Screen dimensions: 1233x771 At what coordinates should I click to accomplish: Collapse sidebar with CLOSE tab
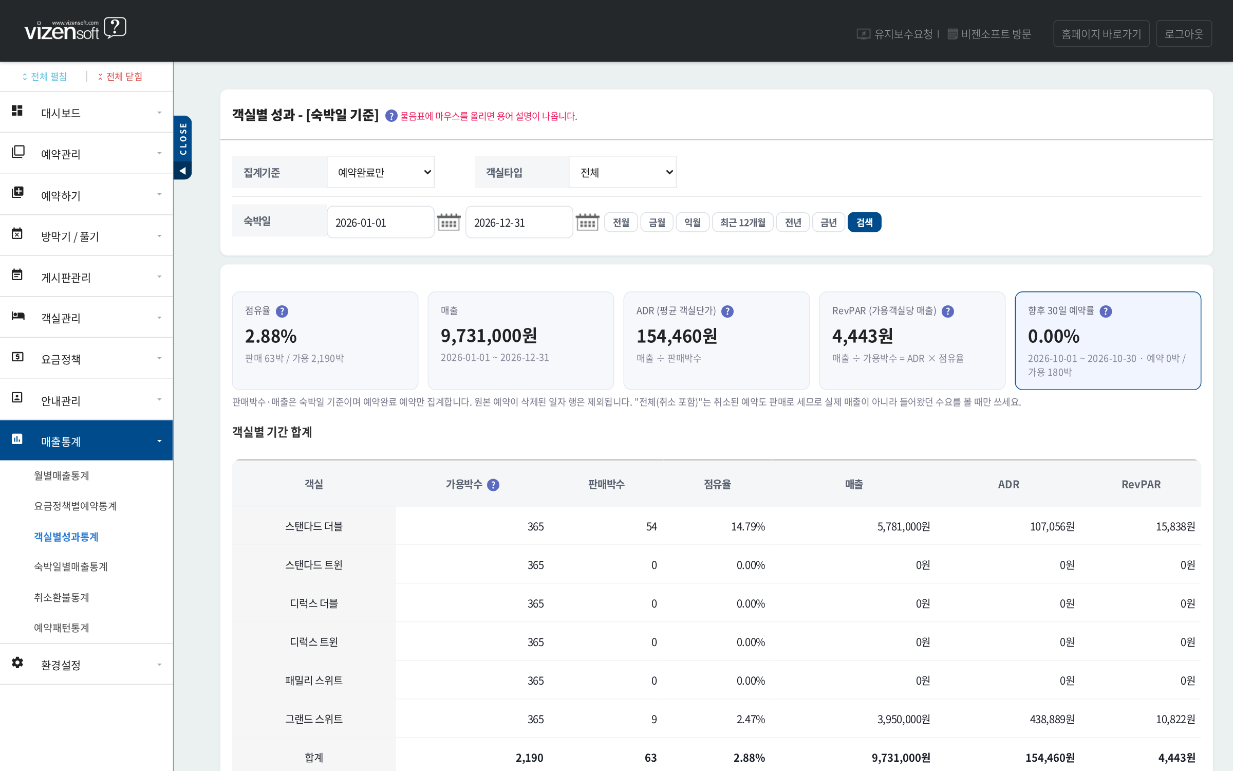pyautogui.click(x=183, y=148)
